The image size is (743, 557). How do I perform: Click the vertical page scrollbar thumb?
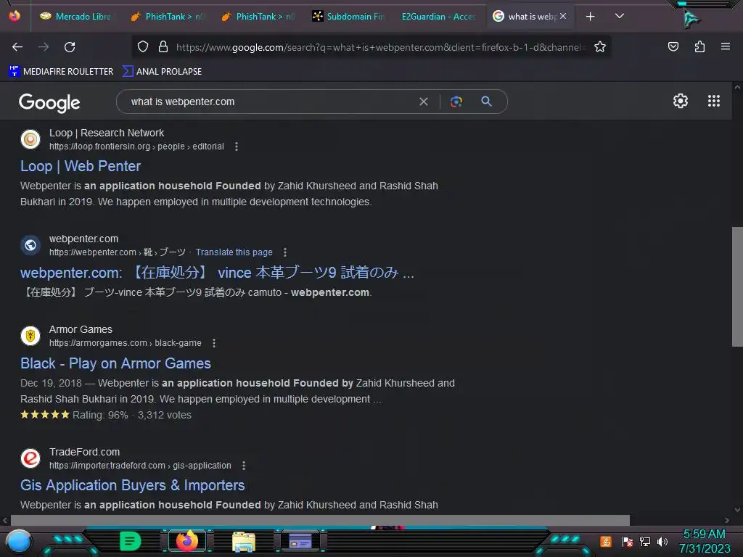(x=737, y=286)
